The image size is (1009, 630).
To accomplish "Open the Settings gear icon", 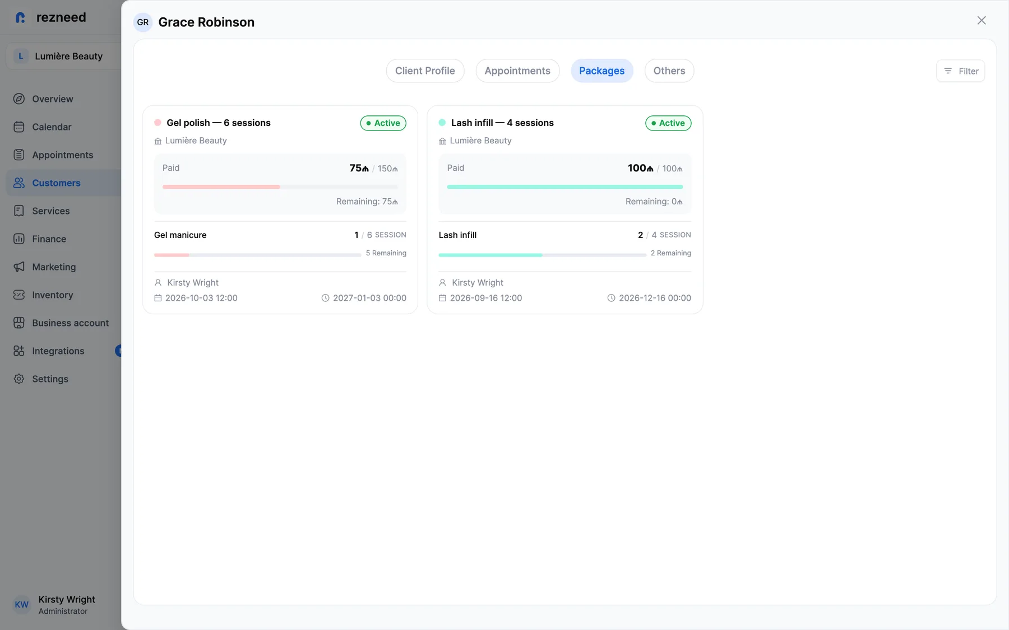I will (x=19, y=379).
